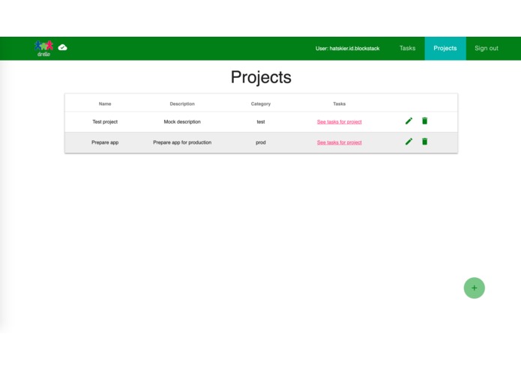This screenshot has width=521, height=370.
Task: Select the Test project name cell
Action: coord(105,122)
